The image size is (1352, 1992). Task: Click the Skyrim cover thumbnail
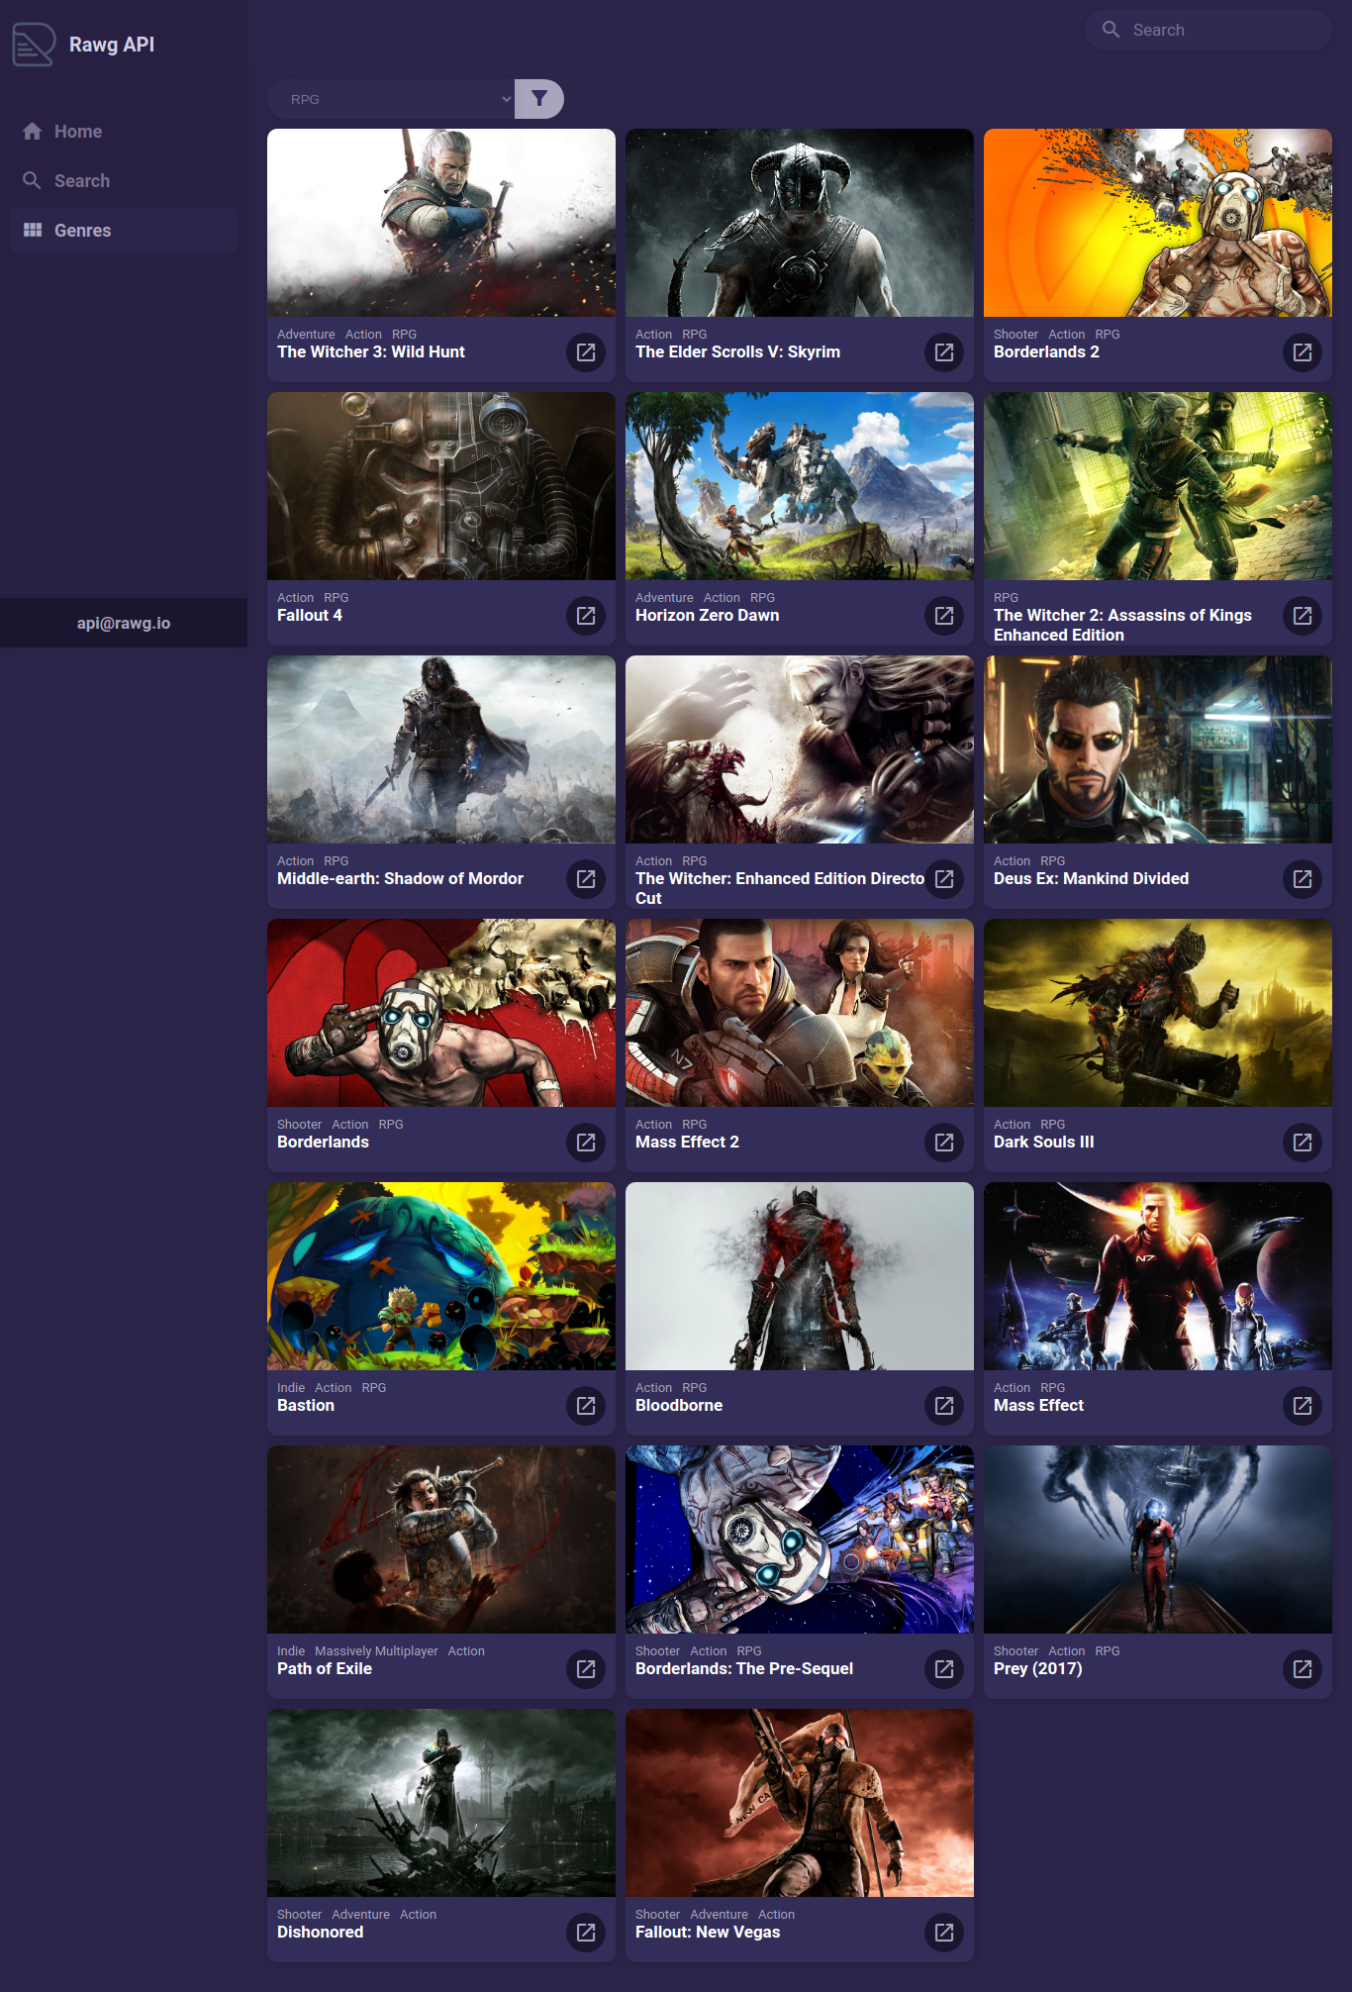[x=800, y=223]
